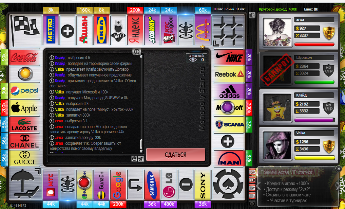Click the U-turn arrow cell
Viewport: 345px width, 209px height.
135,185
